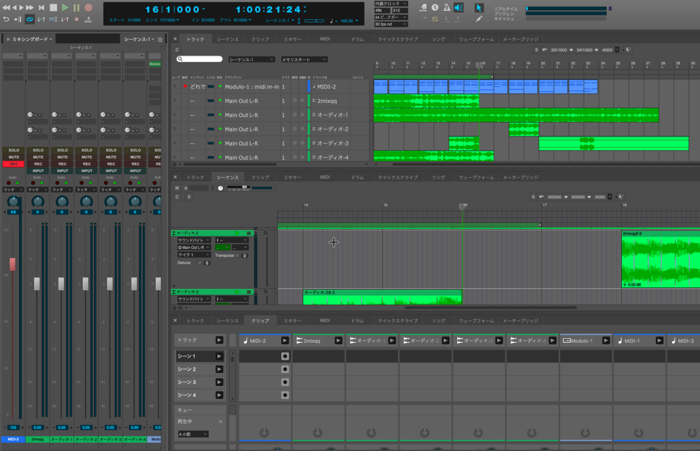Click the M button in sequence editor
700x451 pixels.
(x=177, y=188)
